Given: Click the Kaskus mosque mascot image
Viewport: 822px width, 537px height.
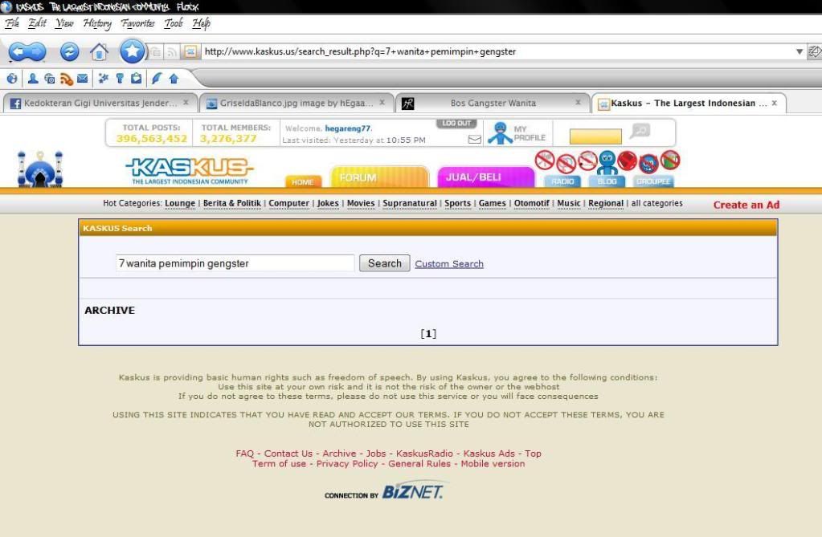Looking at the screenshot, I should (40, 169).
